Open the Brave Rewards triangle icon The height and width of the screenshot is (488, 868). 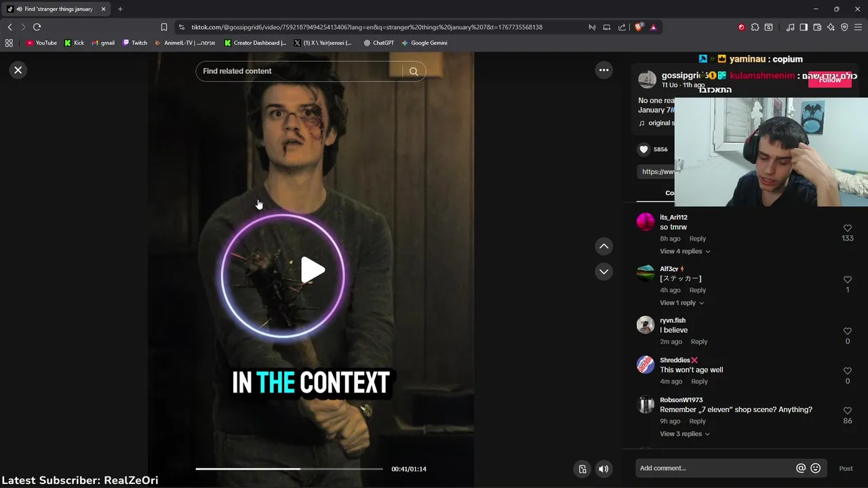653,27
